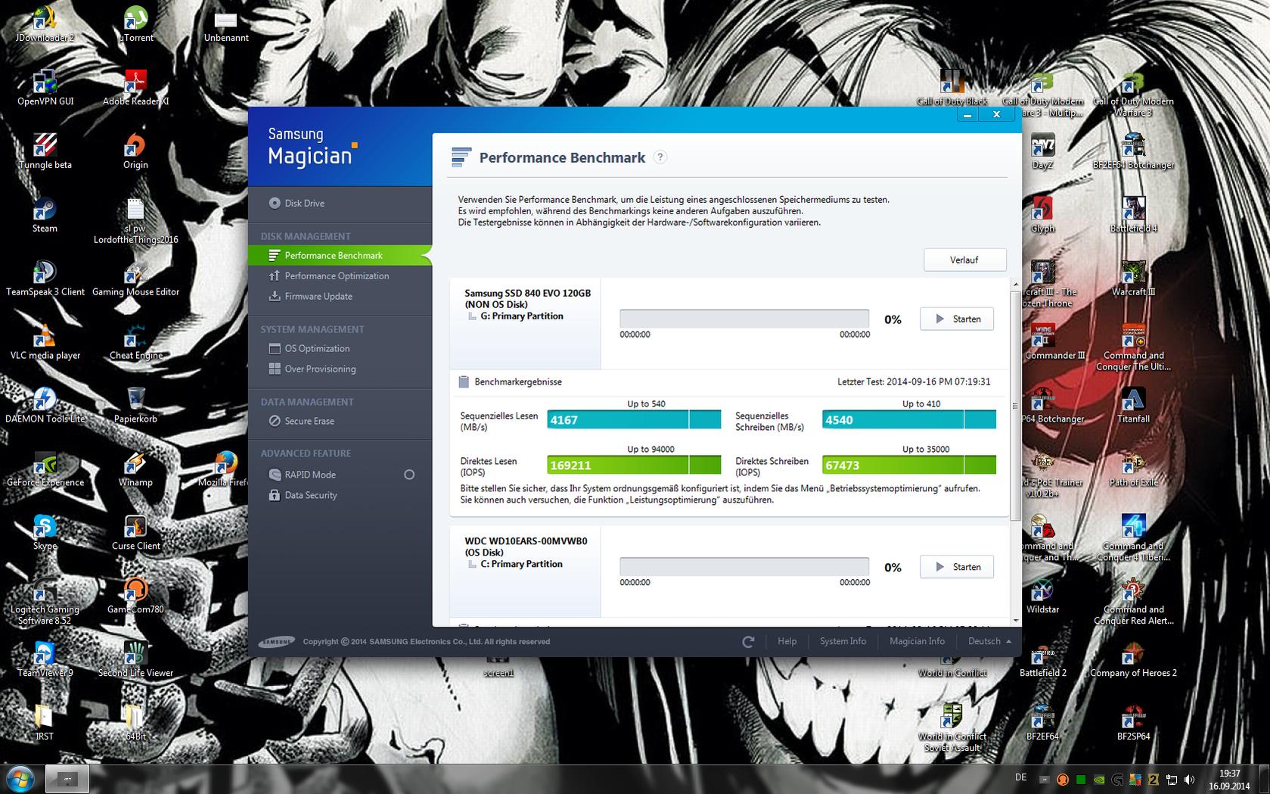Image resolution: width=1270 pixels, height=794 pixels.
Task: Select Winamp desktop icon
Action: [135, 469]
